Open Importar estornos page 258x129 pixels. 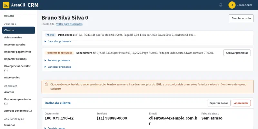[19, 59]
